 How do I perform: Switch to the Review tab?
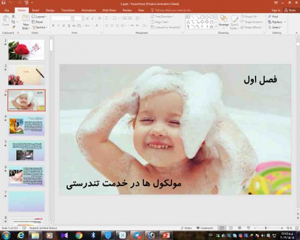[127, 10]
